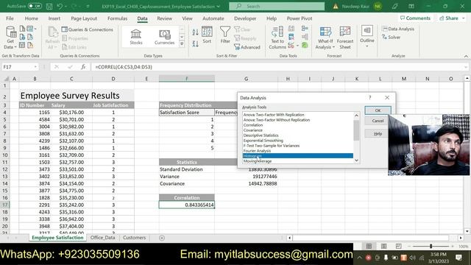Image resolution: width=471 pixels, height=265 pixels.
Task: Click the Search box in title bar
Action: click(277, 6)
